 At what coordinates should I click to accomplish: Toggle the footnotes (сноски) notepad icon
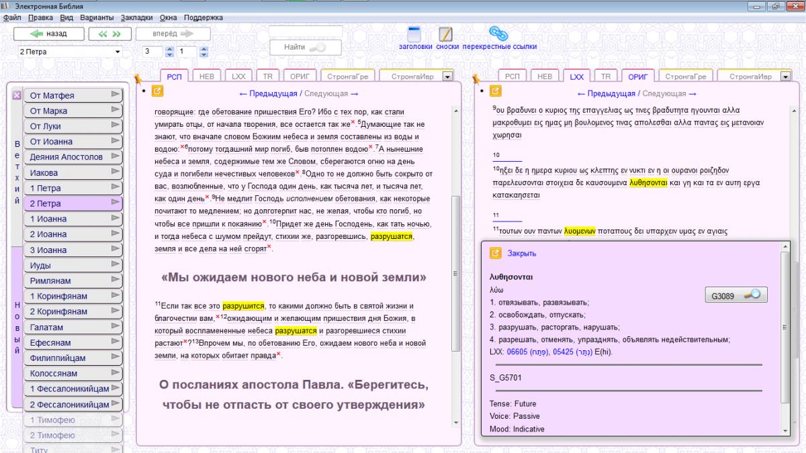click(x=445, y=34)
